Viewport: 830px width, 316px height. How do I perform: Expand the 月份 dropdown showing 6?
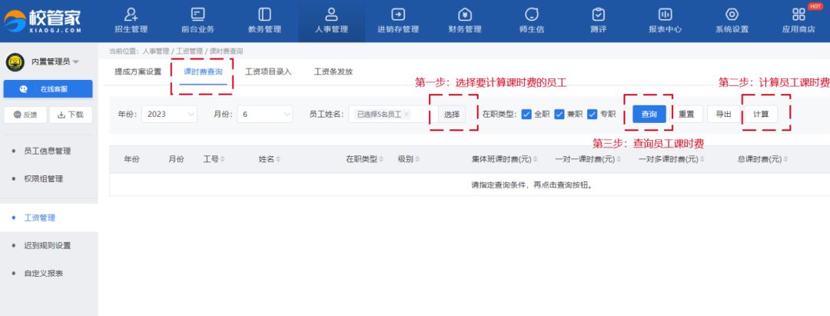(x=264, y=114)
